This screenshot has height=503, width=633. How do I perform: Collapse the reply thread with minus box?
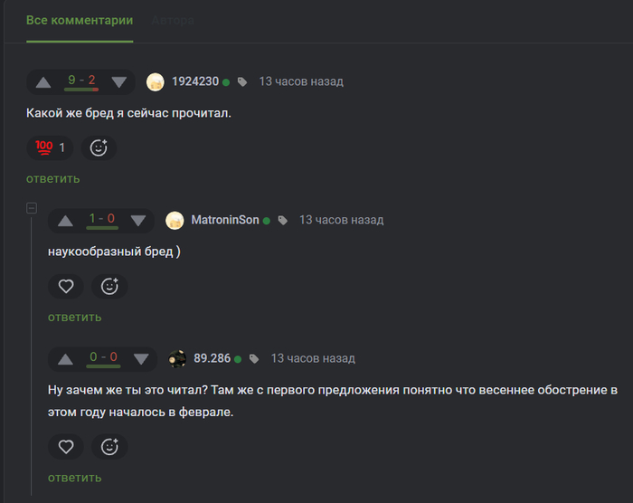(x=32, y=208)
